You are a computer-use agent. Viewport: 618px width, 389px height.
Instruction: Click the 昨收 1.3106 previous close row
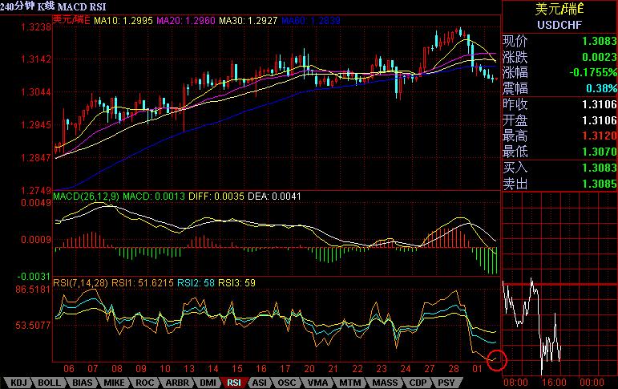coord(559,104)
